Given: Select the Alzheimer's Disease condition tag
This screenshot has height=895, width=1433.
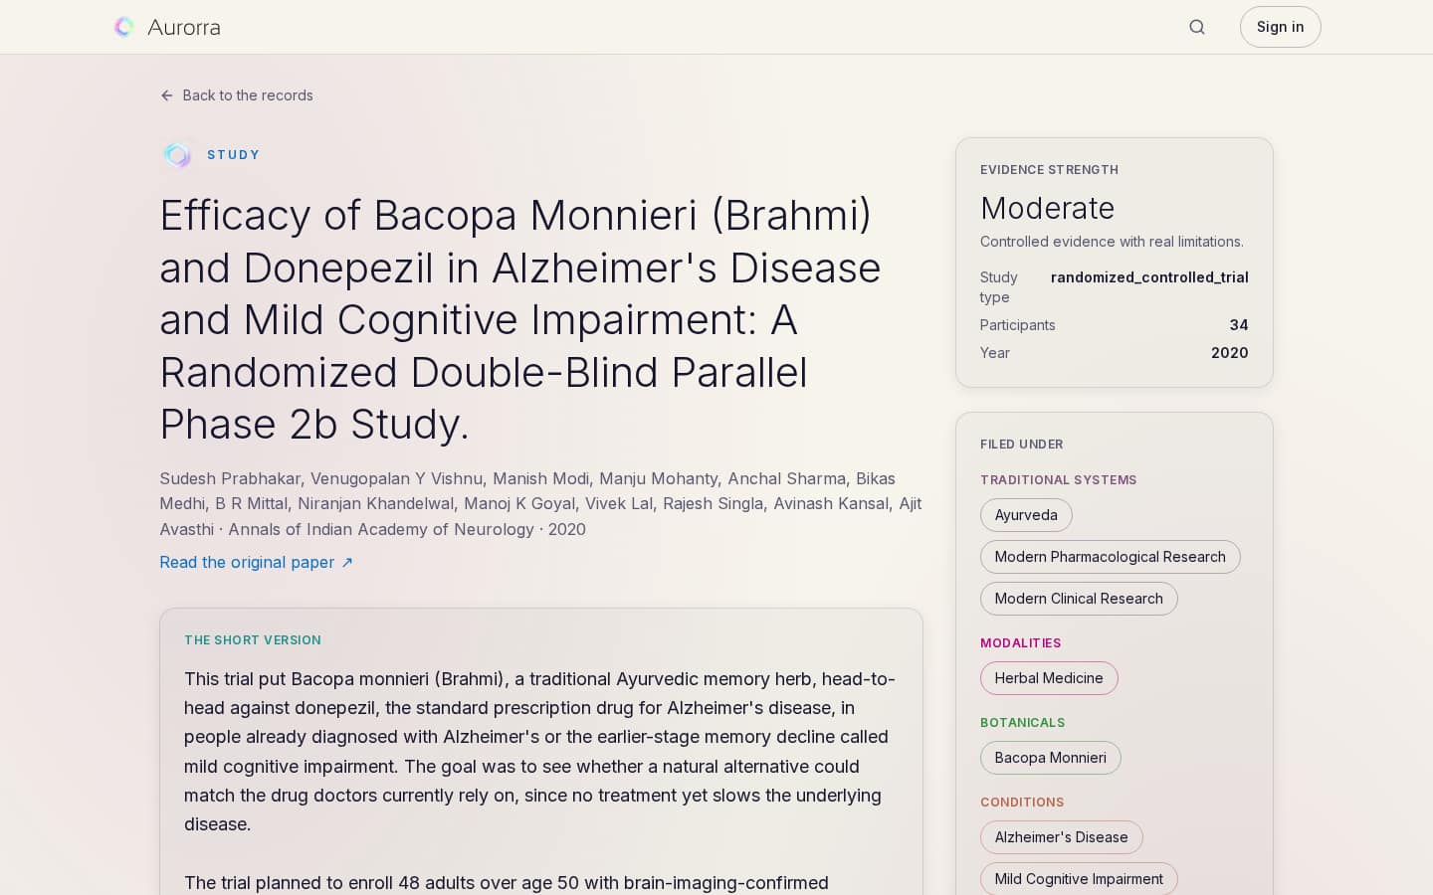Looking at the screenshot, I should 1061,837.
